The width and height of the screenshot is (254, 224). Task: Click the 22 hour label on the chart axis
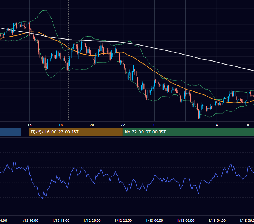pyautogui.click(x=123, y=125)
